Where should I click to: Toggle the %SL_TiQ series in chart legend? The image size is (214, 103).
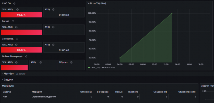[x=96, y=68]
